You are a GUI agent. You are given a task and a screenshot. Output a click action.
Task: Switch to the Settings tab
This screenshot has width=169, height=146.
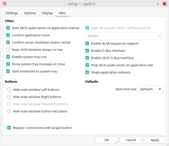[12, 13]
